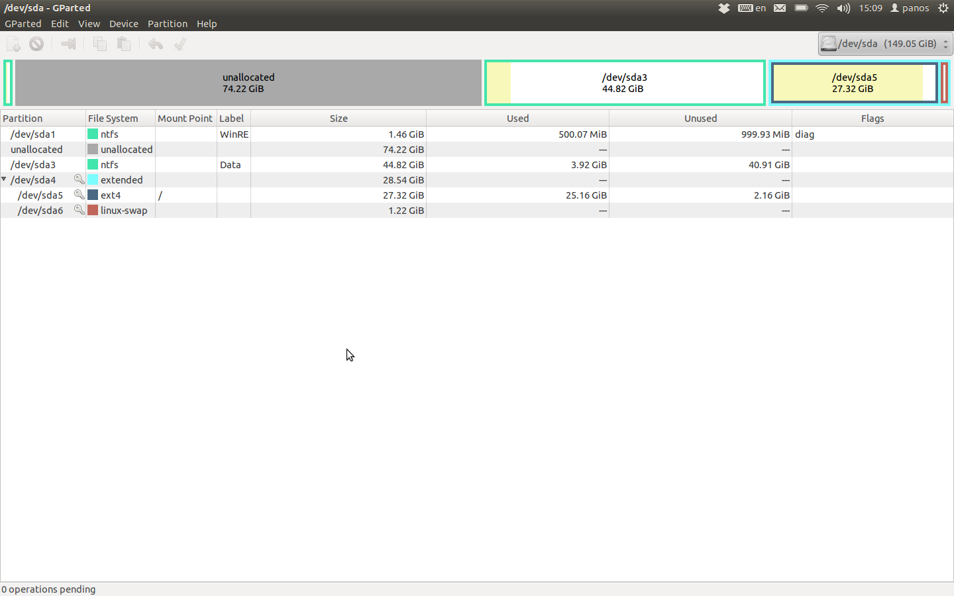This screenshot has width=954, height=596.
Task: Select the narrow /dev/sda6 swap block
Action: click(945, 83)
